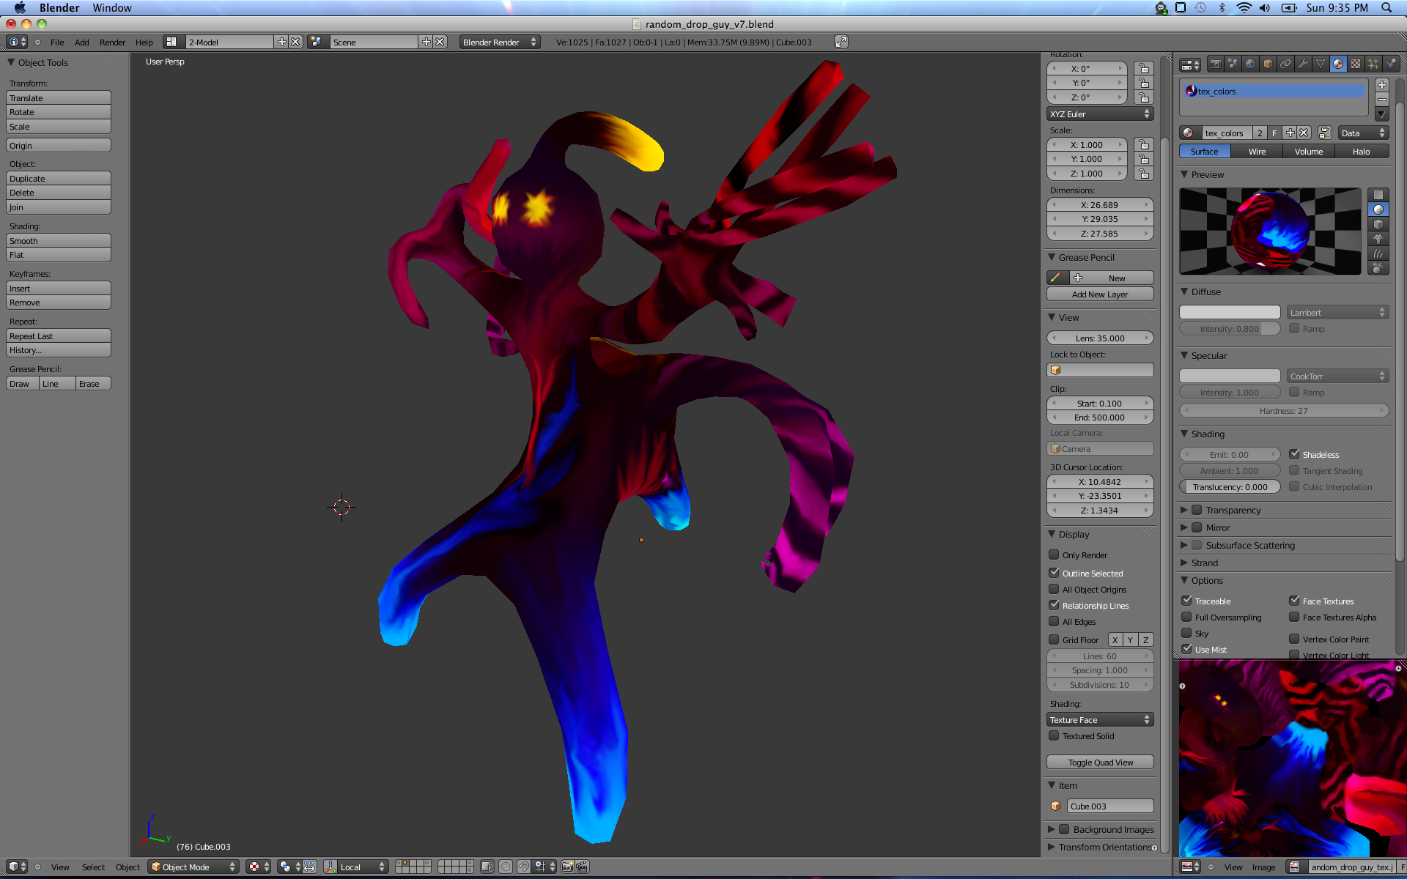Add a new material slot with plus
The image size is (1407, 879).
click(1382, 85)
